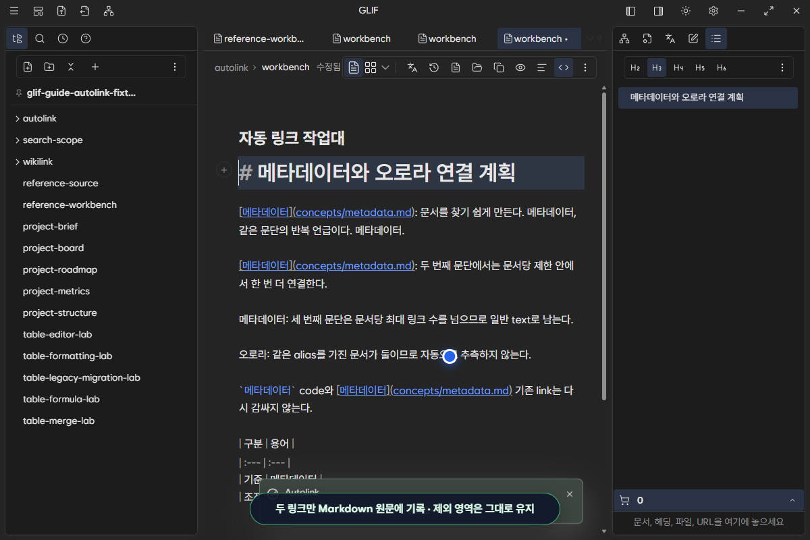This screenshot has width=810, height=540.
Task: Click the add block plus beside heading
Action: pyautogui.click(x=223, y=170)
